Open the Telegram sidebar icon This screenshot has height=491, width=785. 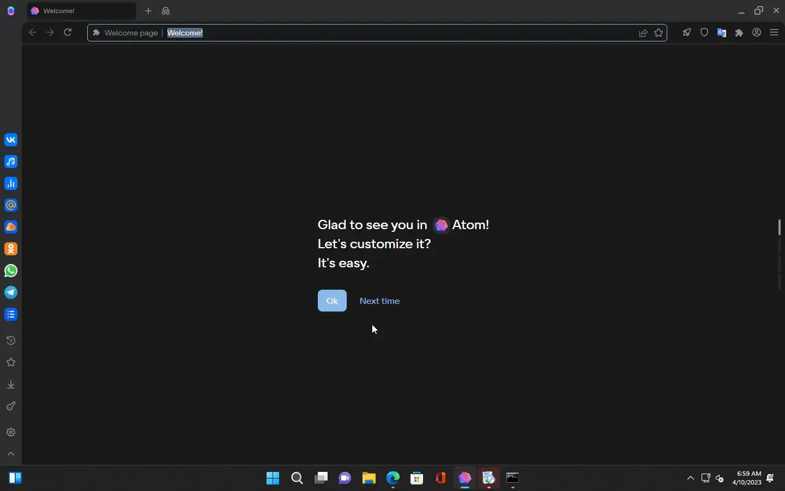(x=11, y=293)
